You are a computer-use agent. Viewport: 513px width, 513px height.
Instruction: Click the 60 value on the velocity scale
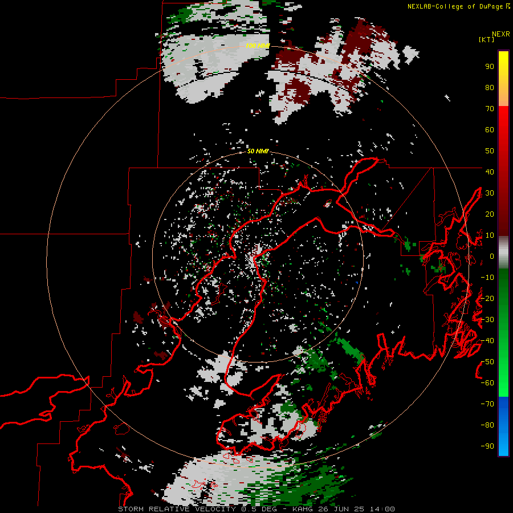pos(490,129)
